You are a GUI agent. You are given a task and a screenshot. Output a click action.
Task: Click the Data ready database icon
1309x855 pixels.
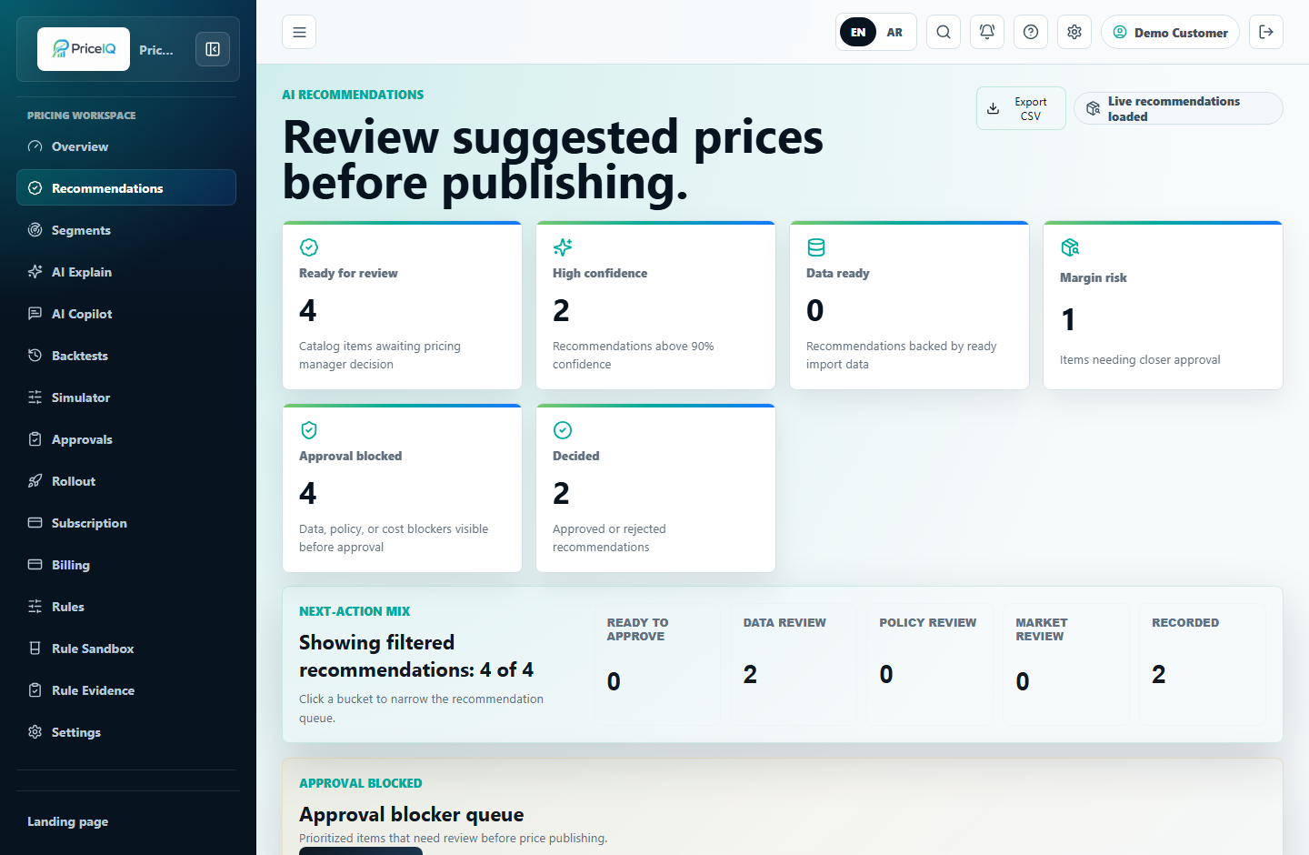point(816,247)
